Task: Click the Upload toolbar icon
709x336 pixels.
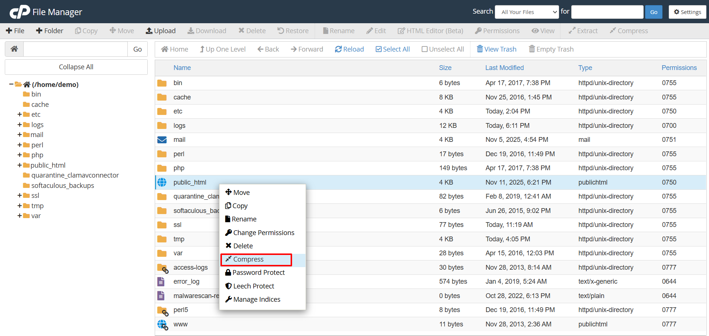Action: 161,31
